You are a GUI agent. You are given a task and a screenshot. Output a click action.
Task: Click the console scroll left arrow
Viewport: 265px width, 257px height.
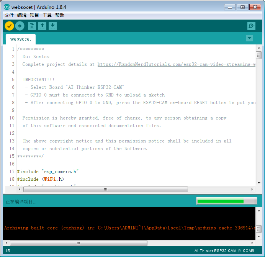click(x=6, y=243)
